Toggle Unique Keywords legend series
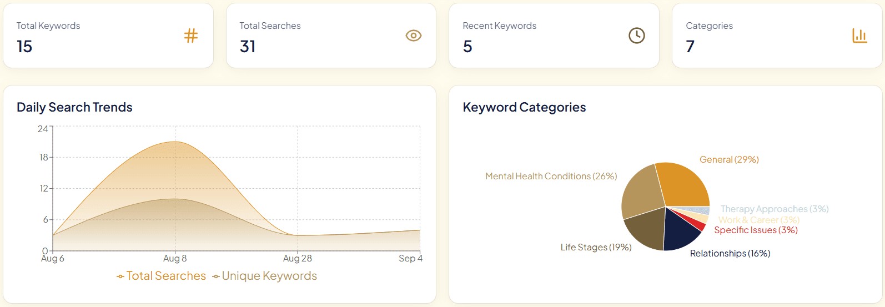This screenshot has height=307, width=885. click(264, 276)
